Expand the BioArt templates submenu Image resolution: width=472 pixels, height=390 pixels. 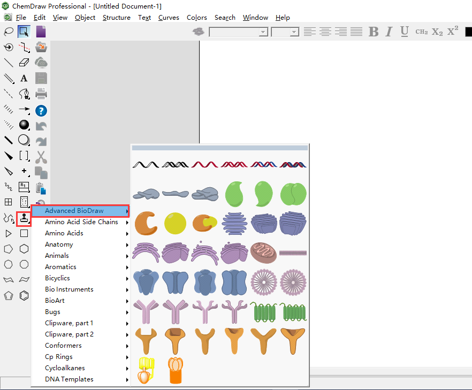[x=81, y=300]
